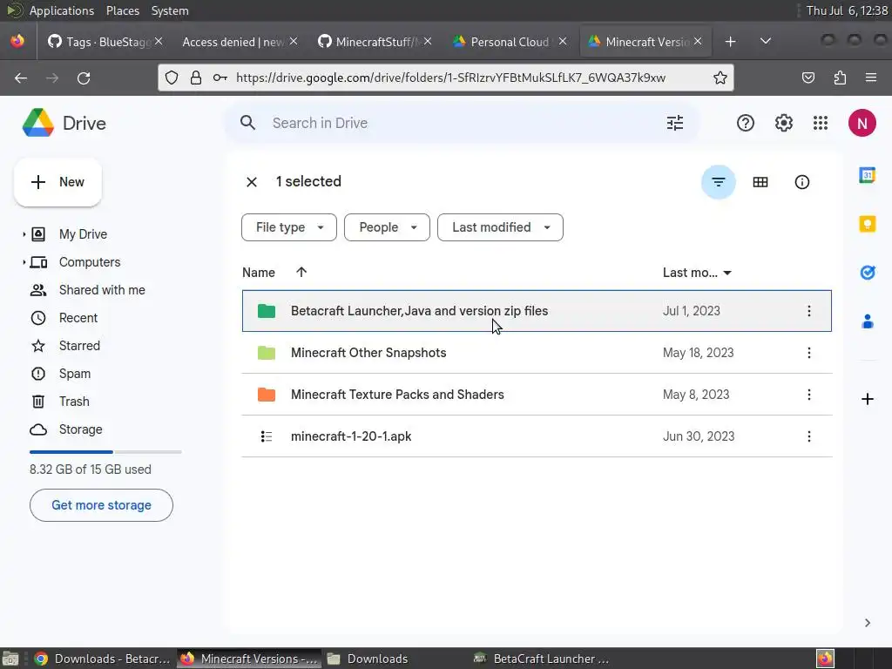Reload the current page
Screen dimensions: 892x669
(84, 78)
